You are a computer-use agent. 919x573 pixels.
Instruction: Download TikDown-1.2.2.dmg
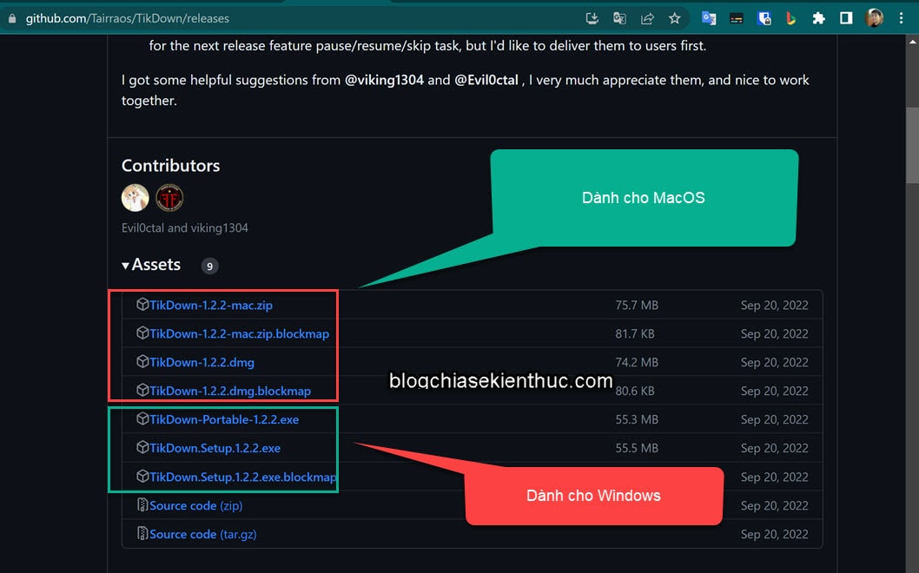202,363
